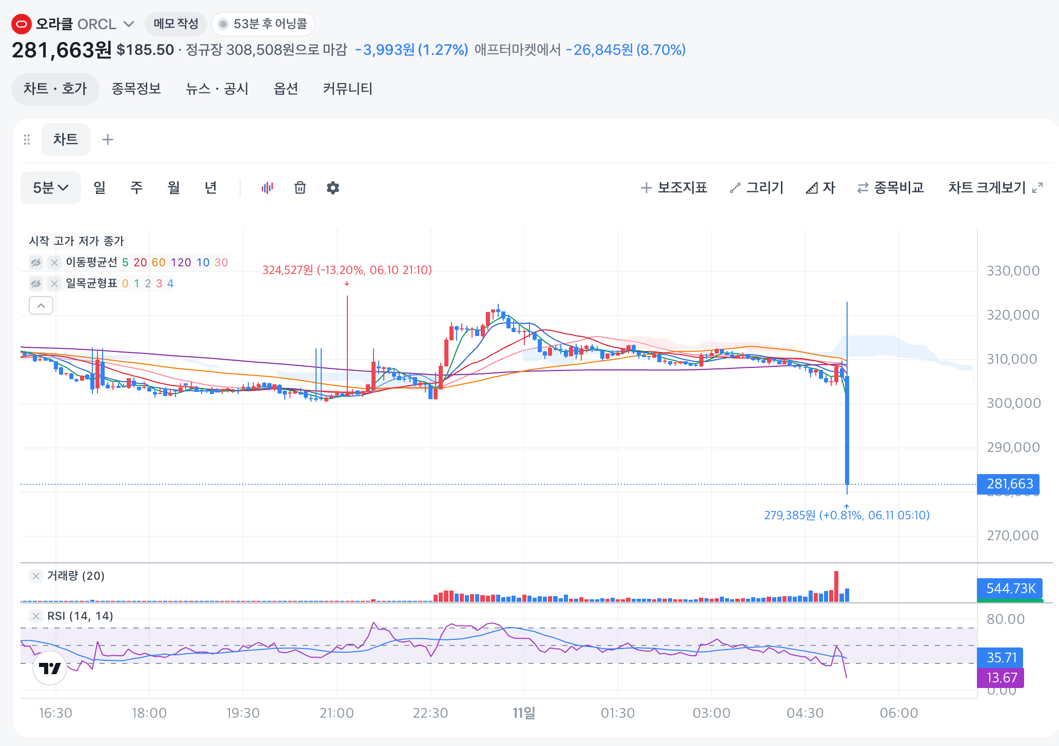Click the 일목균형표 indicator name
1059x746 pixels.
pos(92,284)
